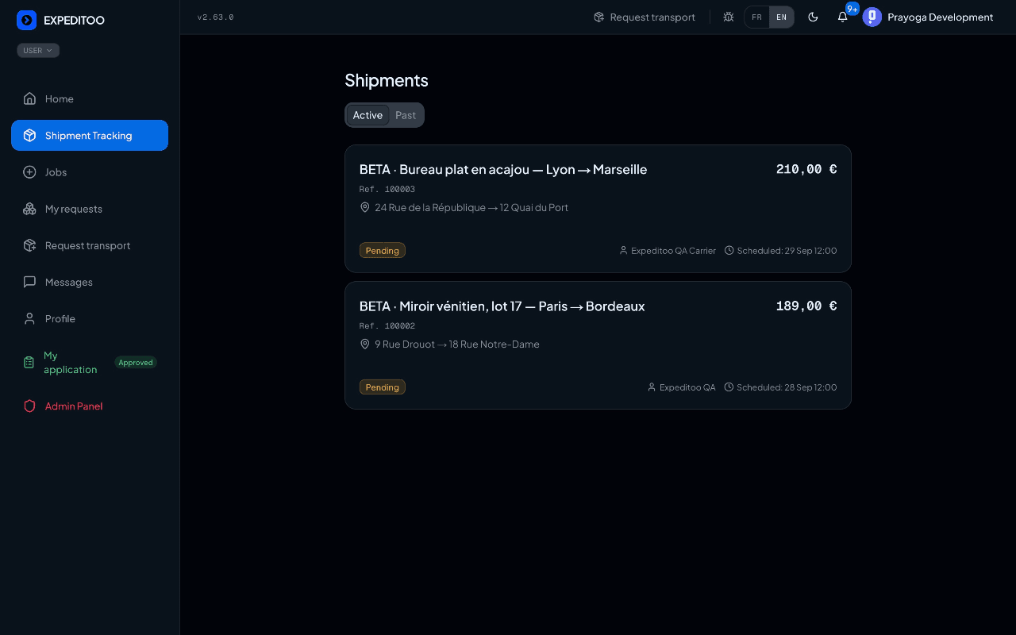1016x635 pixels.
Task: Select the Past shipments tab
Action: (x=406, y=115)
